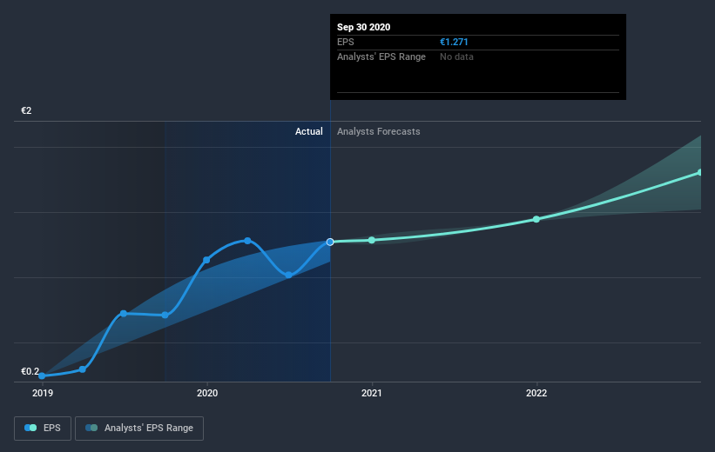Select the mid-2019 EPS data point
Viewport: 715px width, 452px height.
(x=124, y=314)
